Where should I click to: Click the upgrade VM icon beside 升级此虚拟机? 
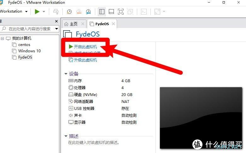(71, 60)
